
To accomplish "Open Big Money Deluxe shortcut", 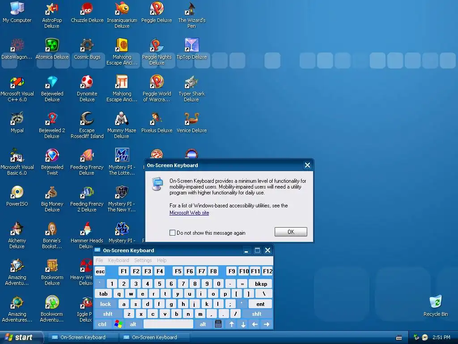I will pyautogui.click(x=52, y=199).
